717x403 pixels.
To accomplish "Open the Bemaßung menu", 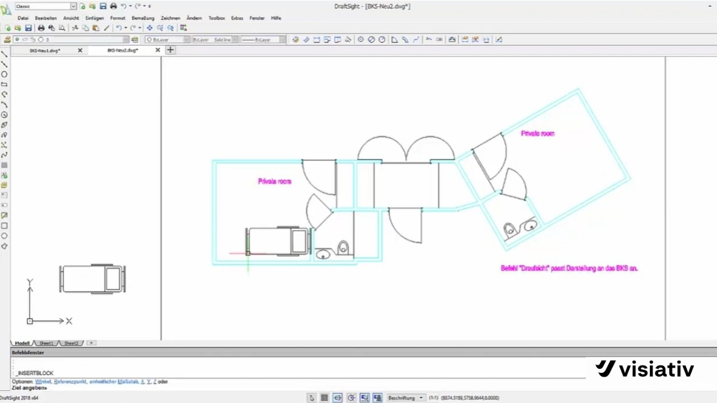I will coord(143,18).
